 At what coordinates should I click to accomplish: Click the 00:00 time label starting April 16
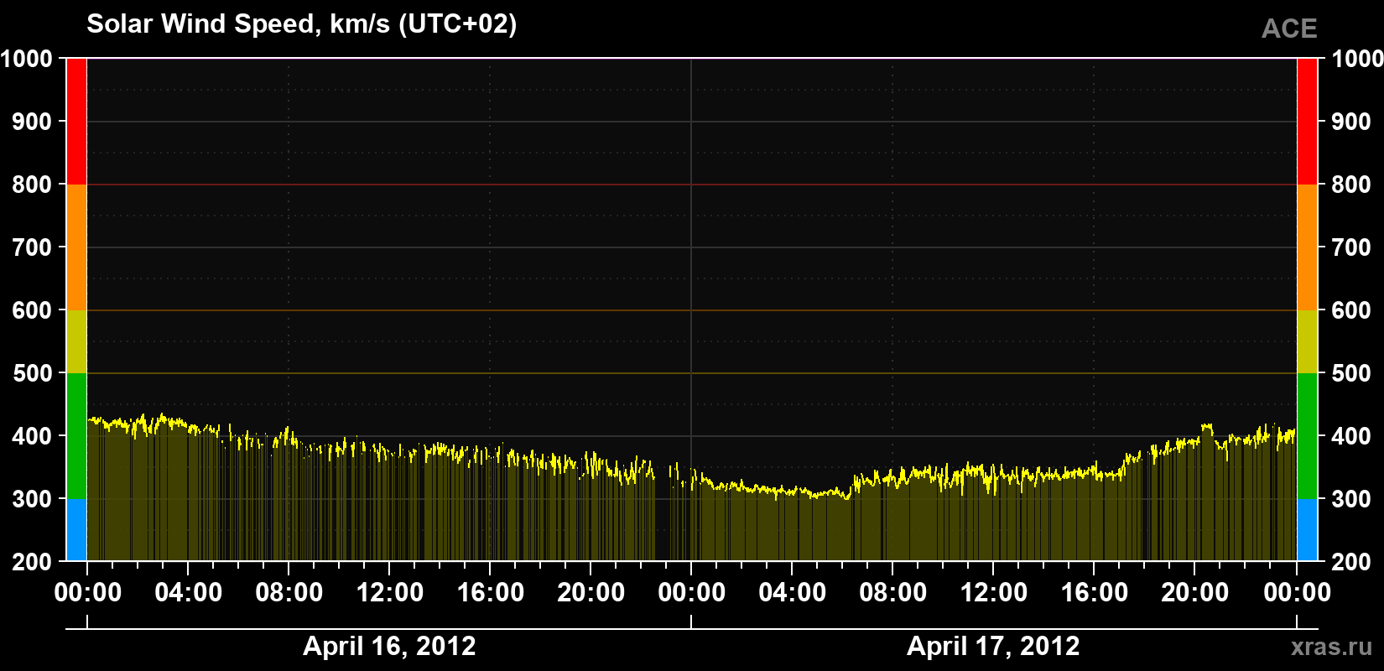87,593
